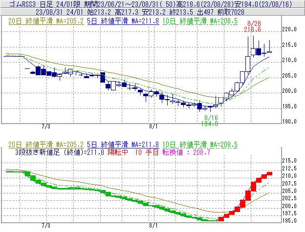Click the 出497 volume value in the header
This screenshot has height=232, width=305.
tap(205, 12)
